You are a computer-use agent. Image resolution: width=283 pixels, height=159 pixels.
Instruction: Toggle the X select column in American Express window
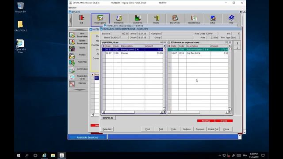(x=169, y=46)
